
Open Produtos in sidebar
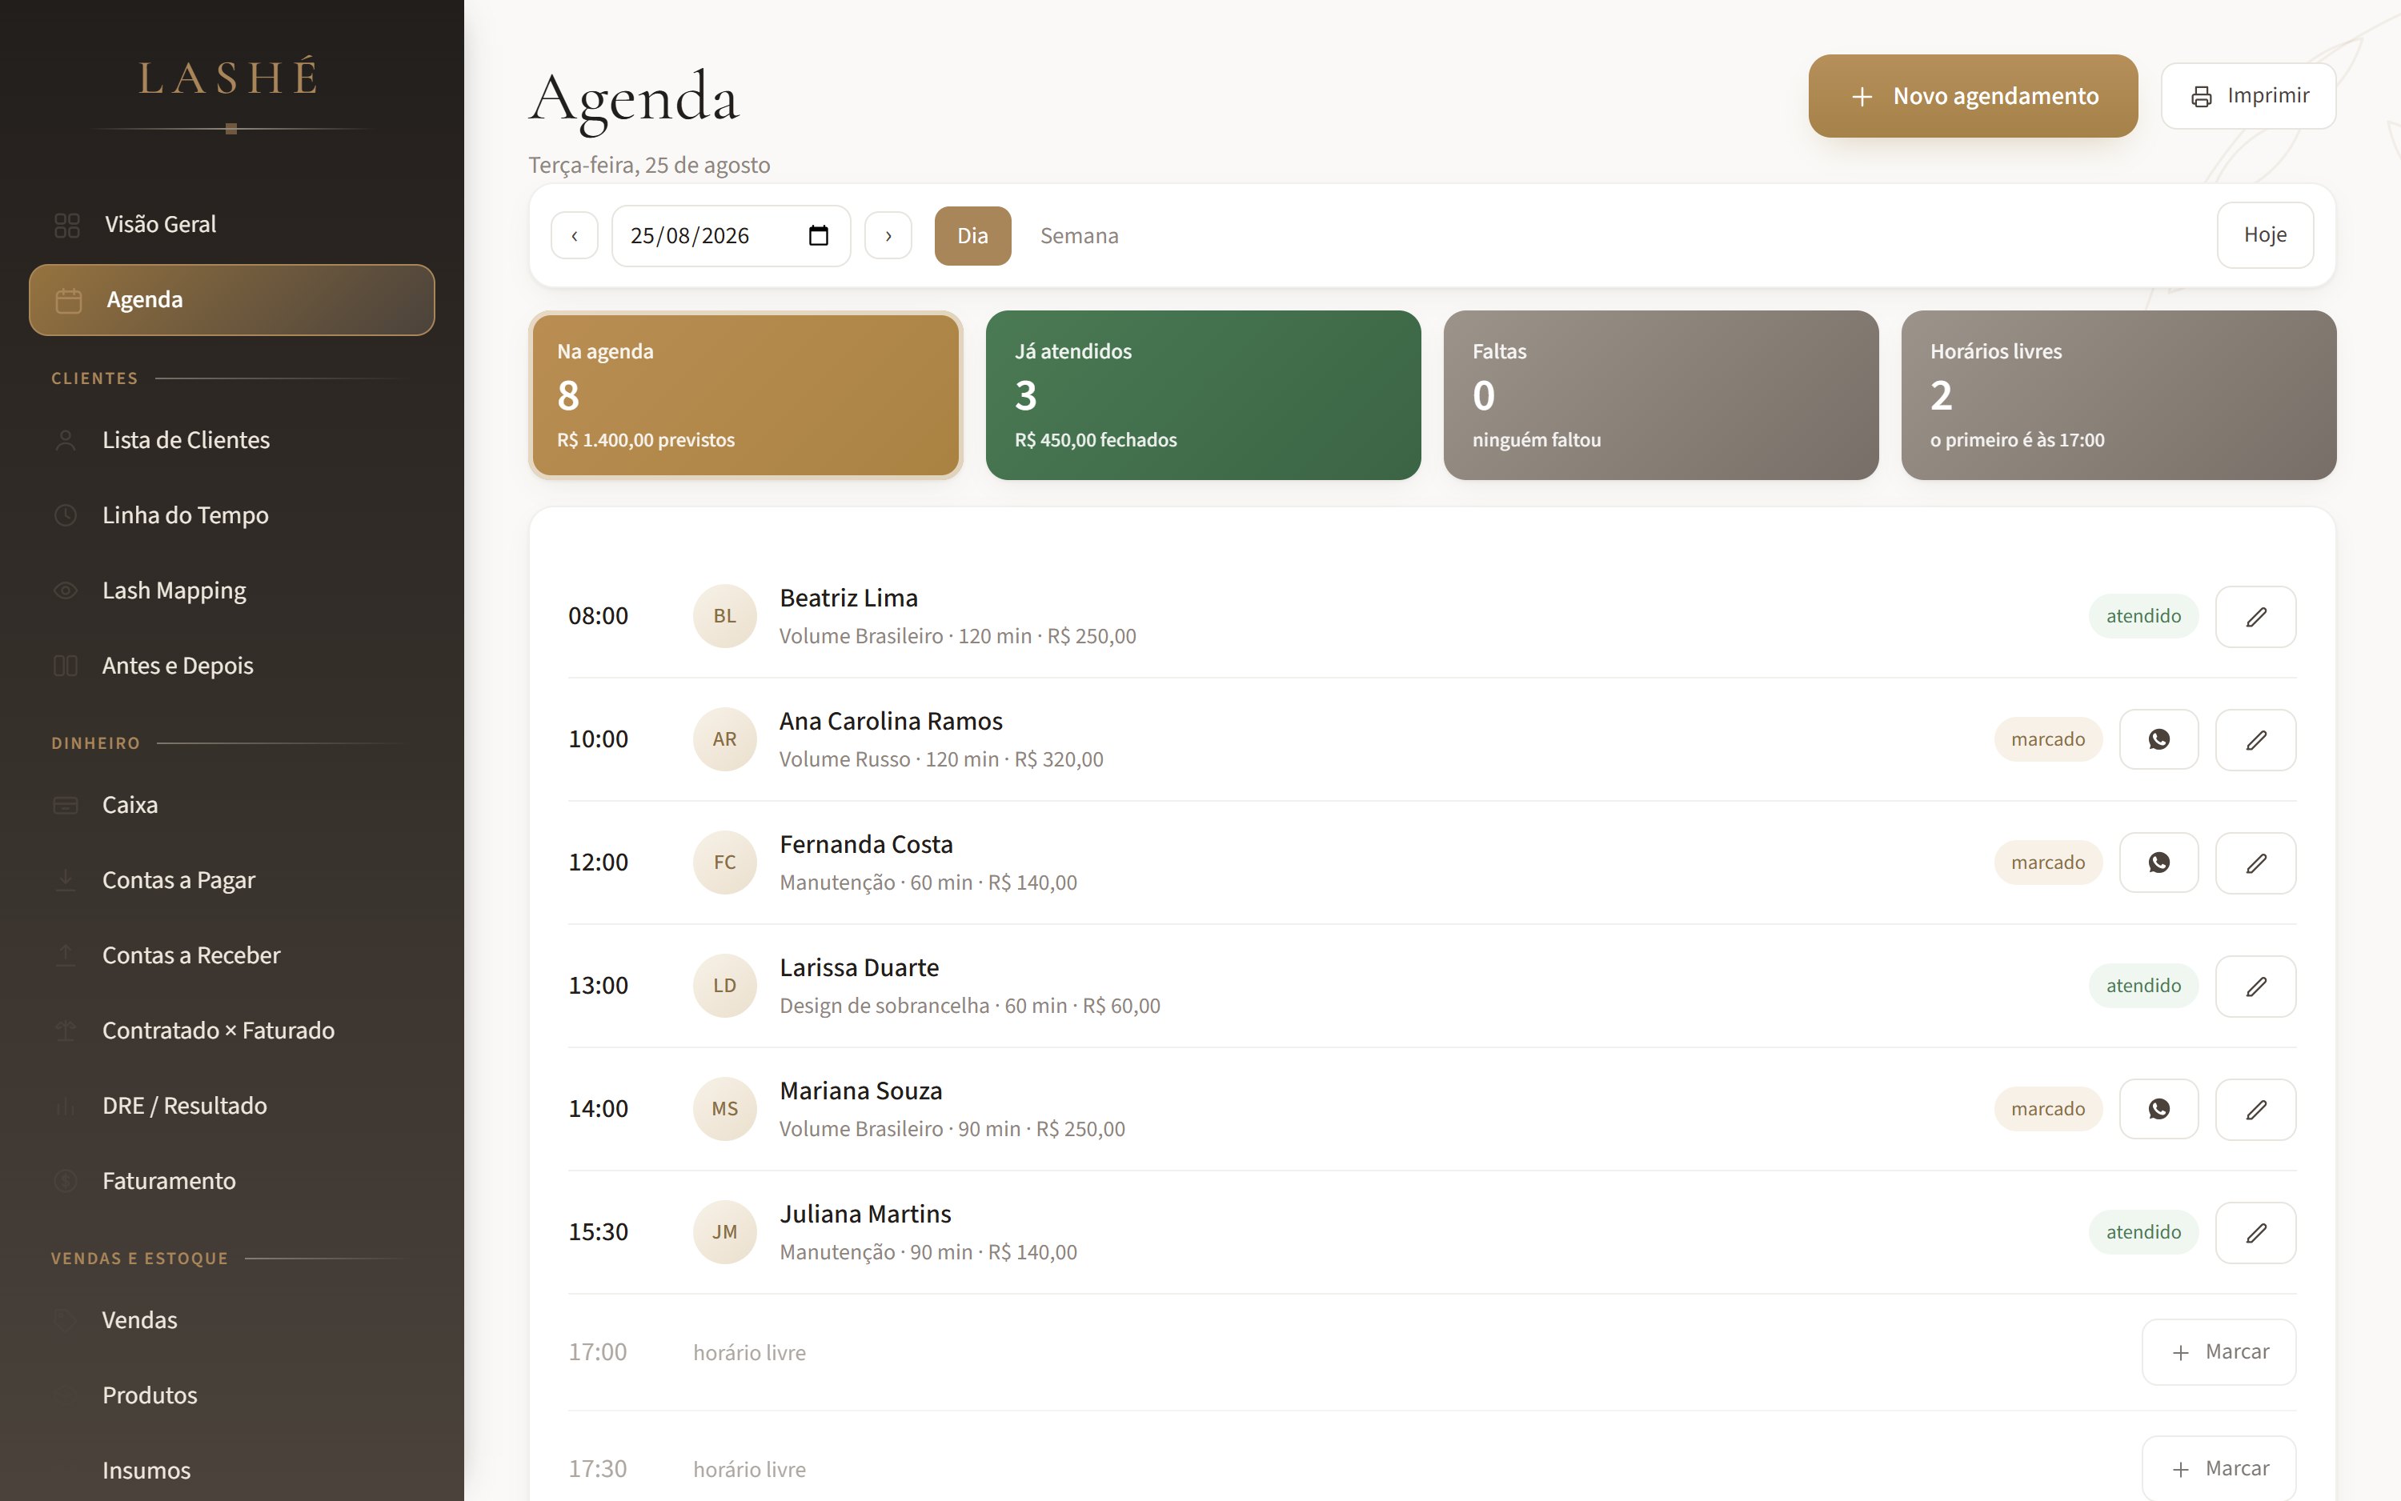click(x=231, y=1395)
